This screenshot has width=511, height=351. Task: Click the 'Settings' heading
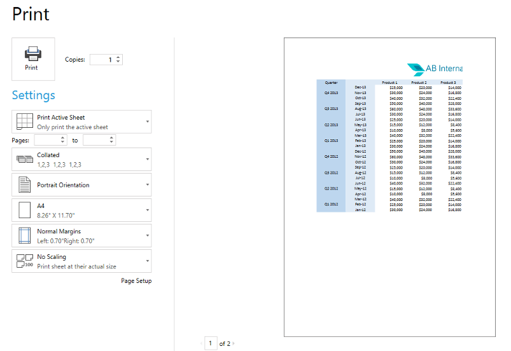pyautogui.click(x=34, y=95)
